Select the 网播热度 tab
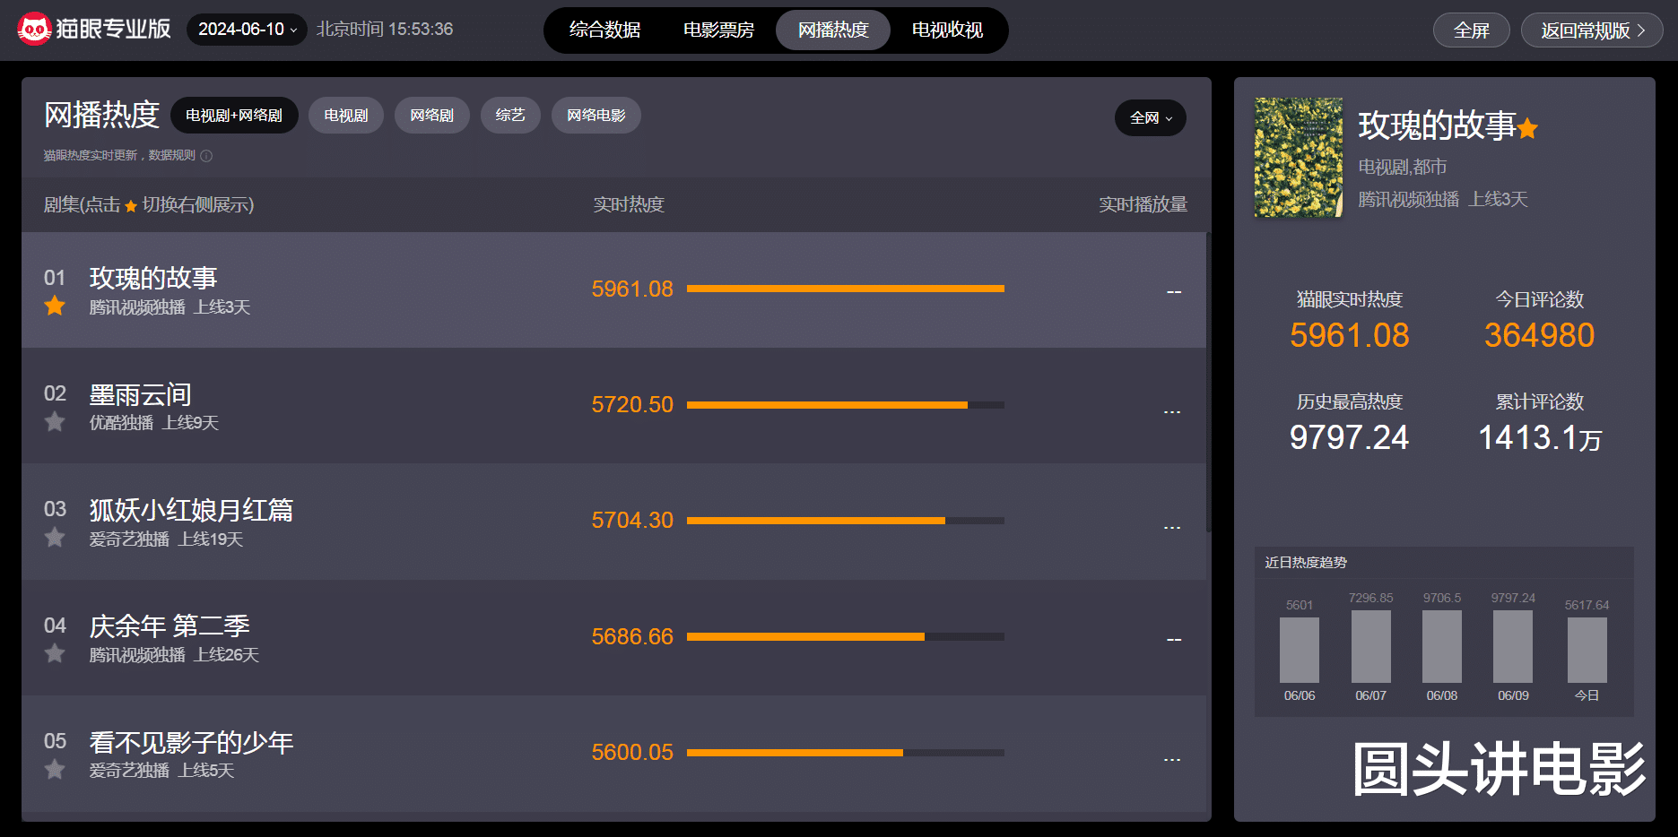Viewport: 1678px width, 837px height. [x=833, y=30]
